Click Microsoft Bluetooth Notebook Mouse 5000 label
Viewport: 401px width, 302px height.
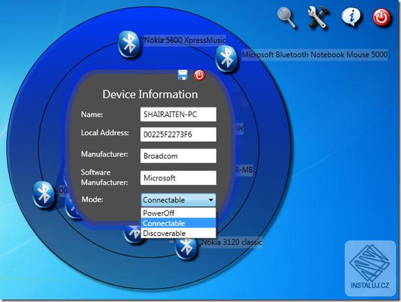314,55
